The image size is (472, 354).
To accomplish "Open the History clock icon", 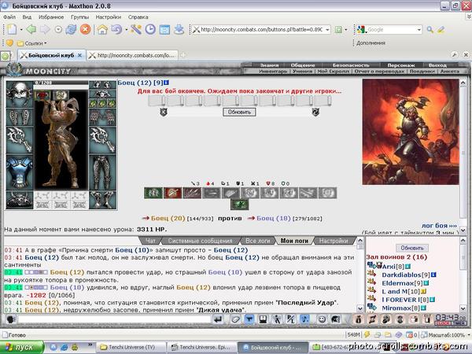I will tap(150, 30).
